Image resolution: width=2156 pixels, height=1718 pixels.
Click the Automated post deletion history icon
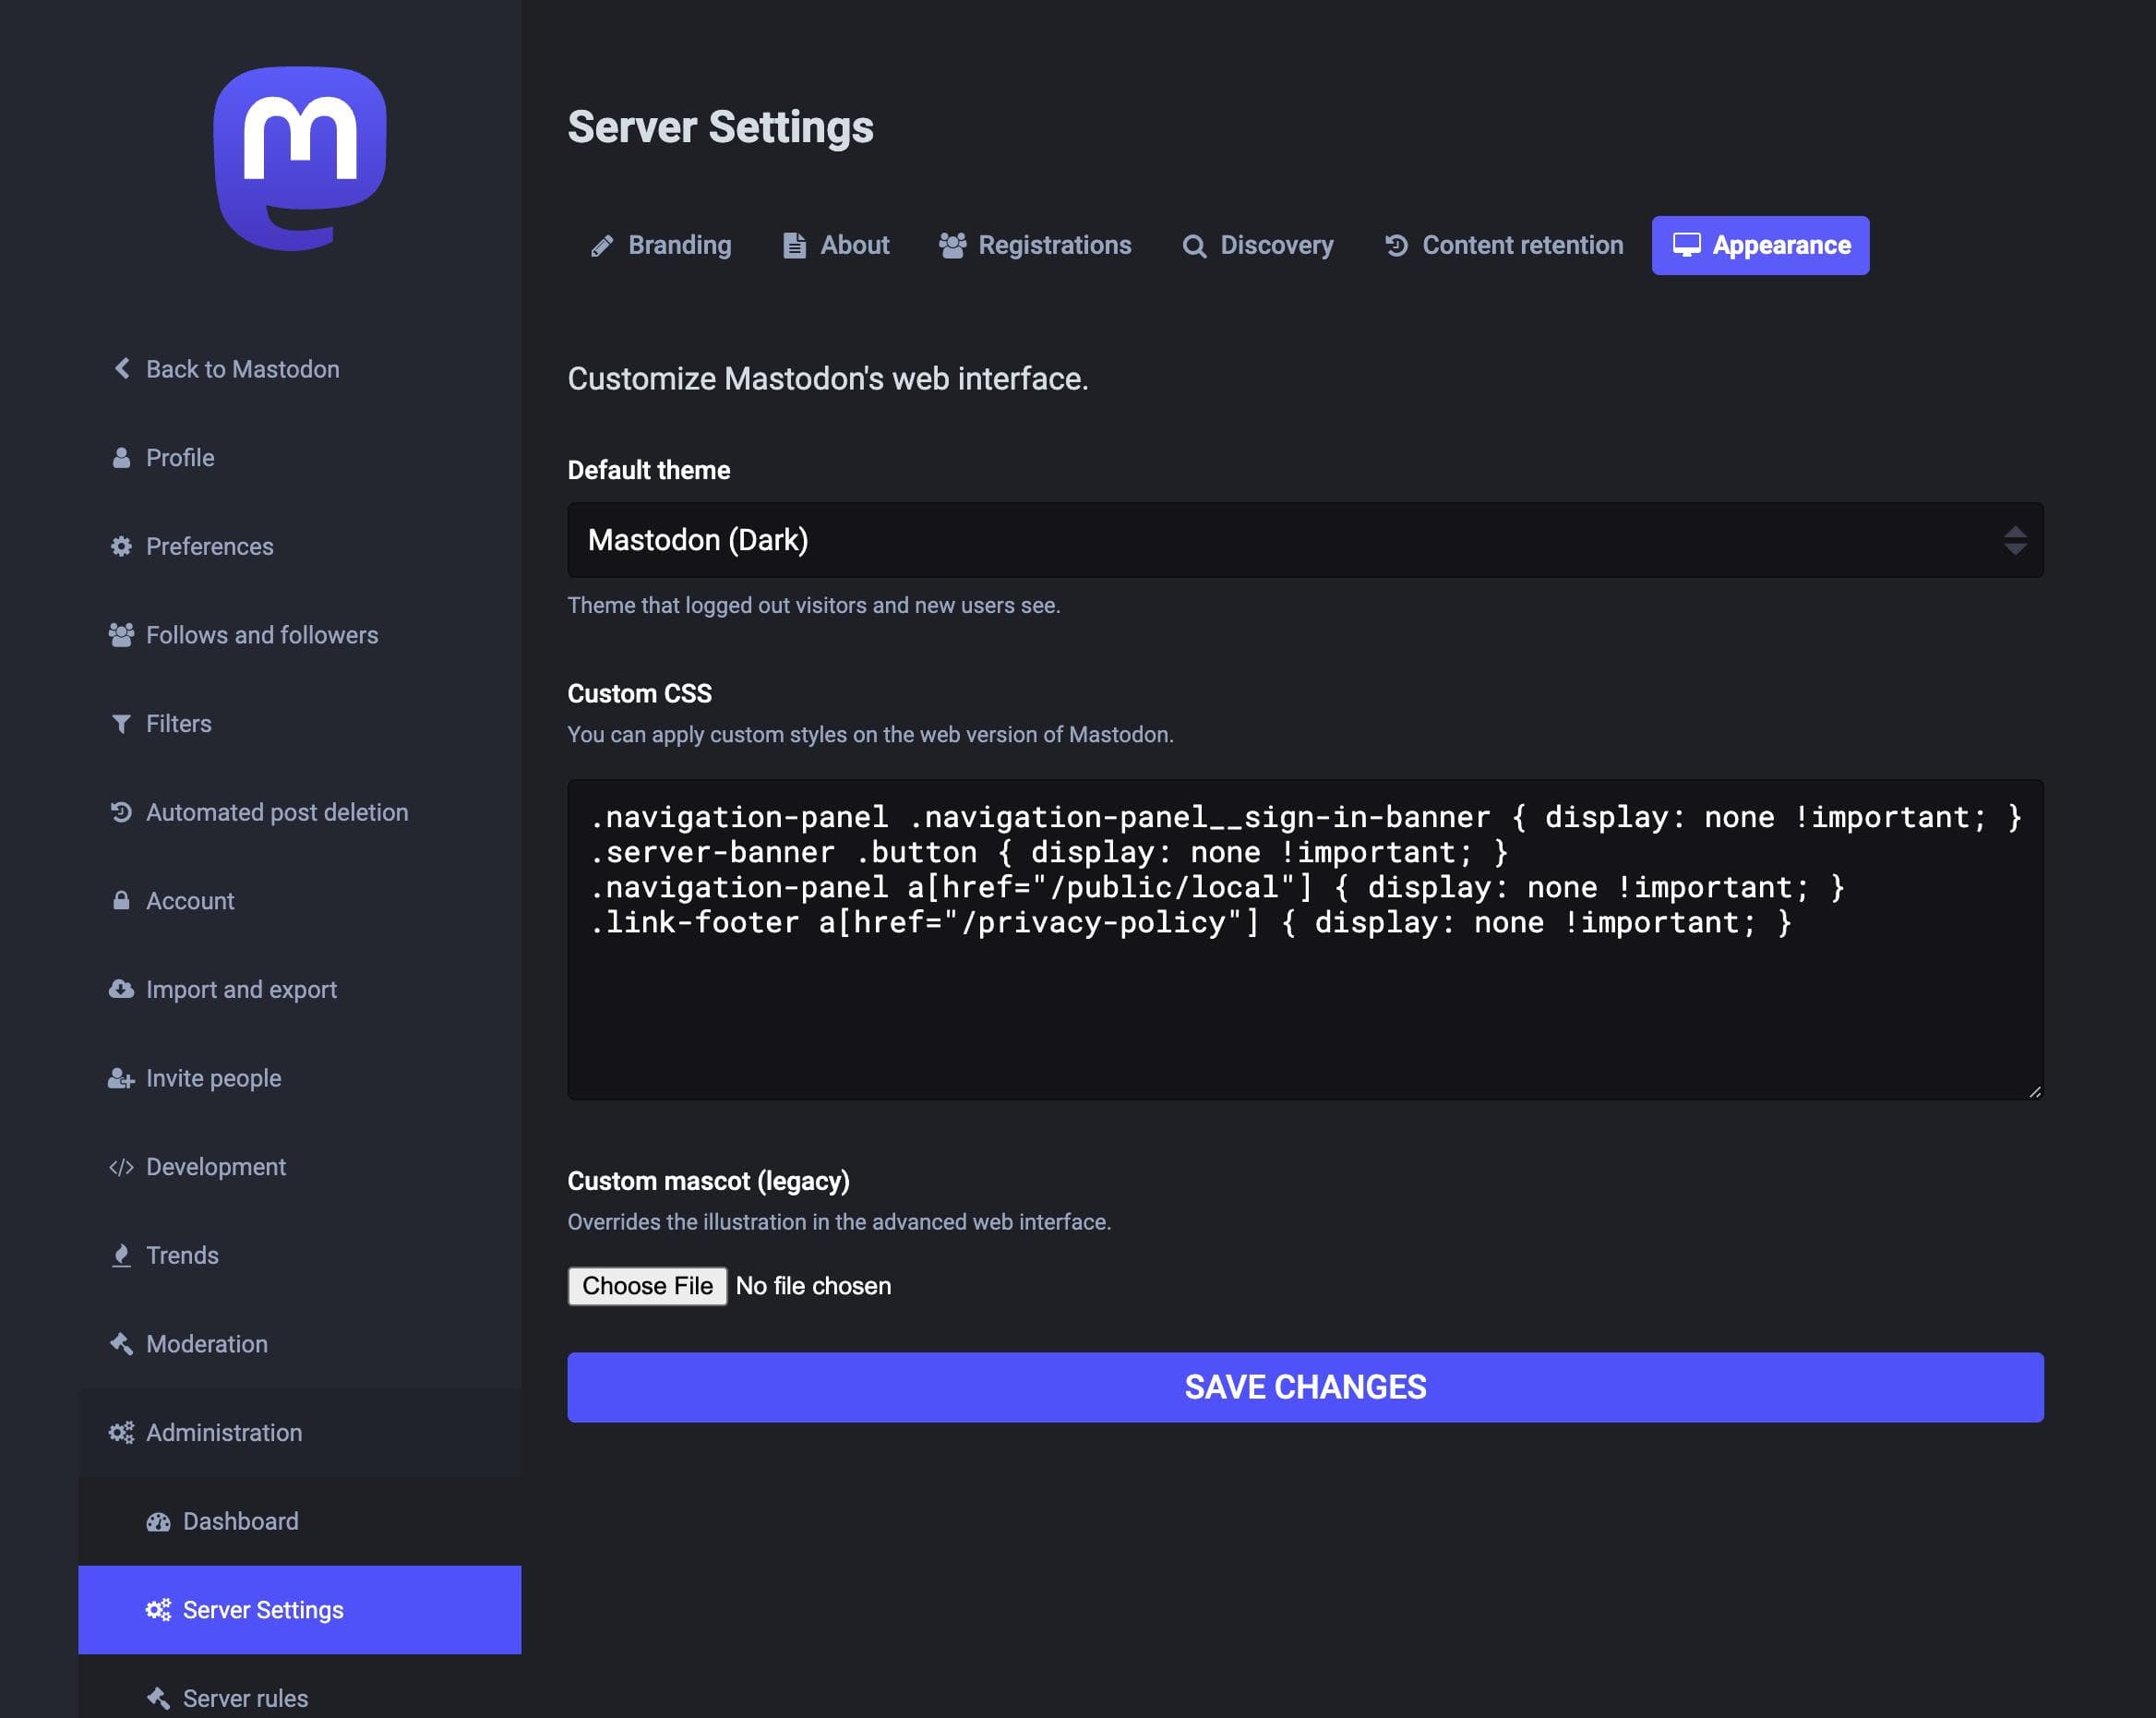(121, 812)
